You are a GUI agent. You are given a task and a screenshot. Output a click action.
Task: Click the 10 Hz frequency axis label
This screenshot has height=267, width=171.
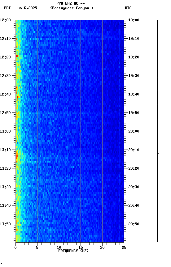pyautogui.click(x=59, y=248)
